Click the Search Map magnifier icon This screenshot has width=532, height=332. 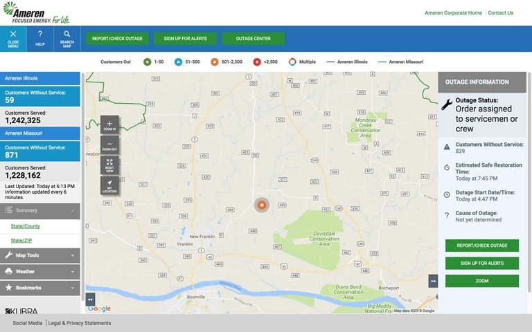pos(67,34)
